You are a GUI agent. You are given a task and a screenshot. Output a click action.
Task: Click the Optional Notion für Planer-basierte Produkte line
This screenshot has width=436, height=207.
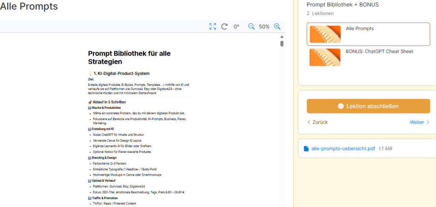(122, 152)
